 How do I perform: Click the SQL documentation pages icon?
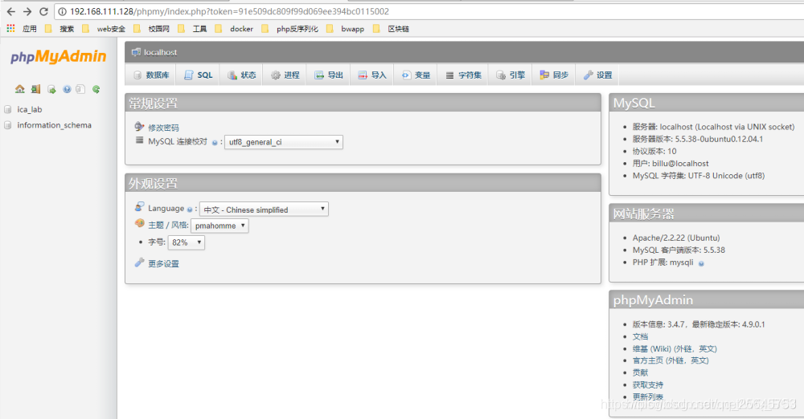[x=80, y=89]
